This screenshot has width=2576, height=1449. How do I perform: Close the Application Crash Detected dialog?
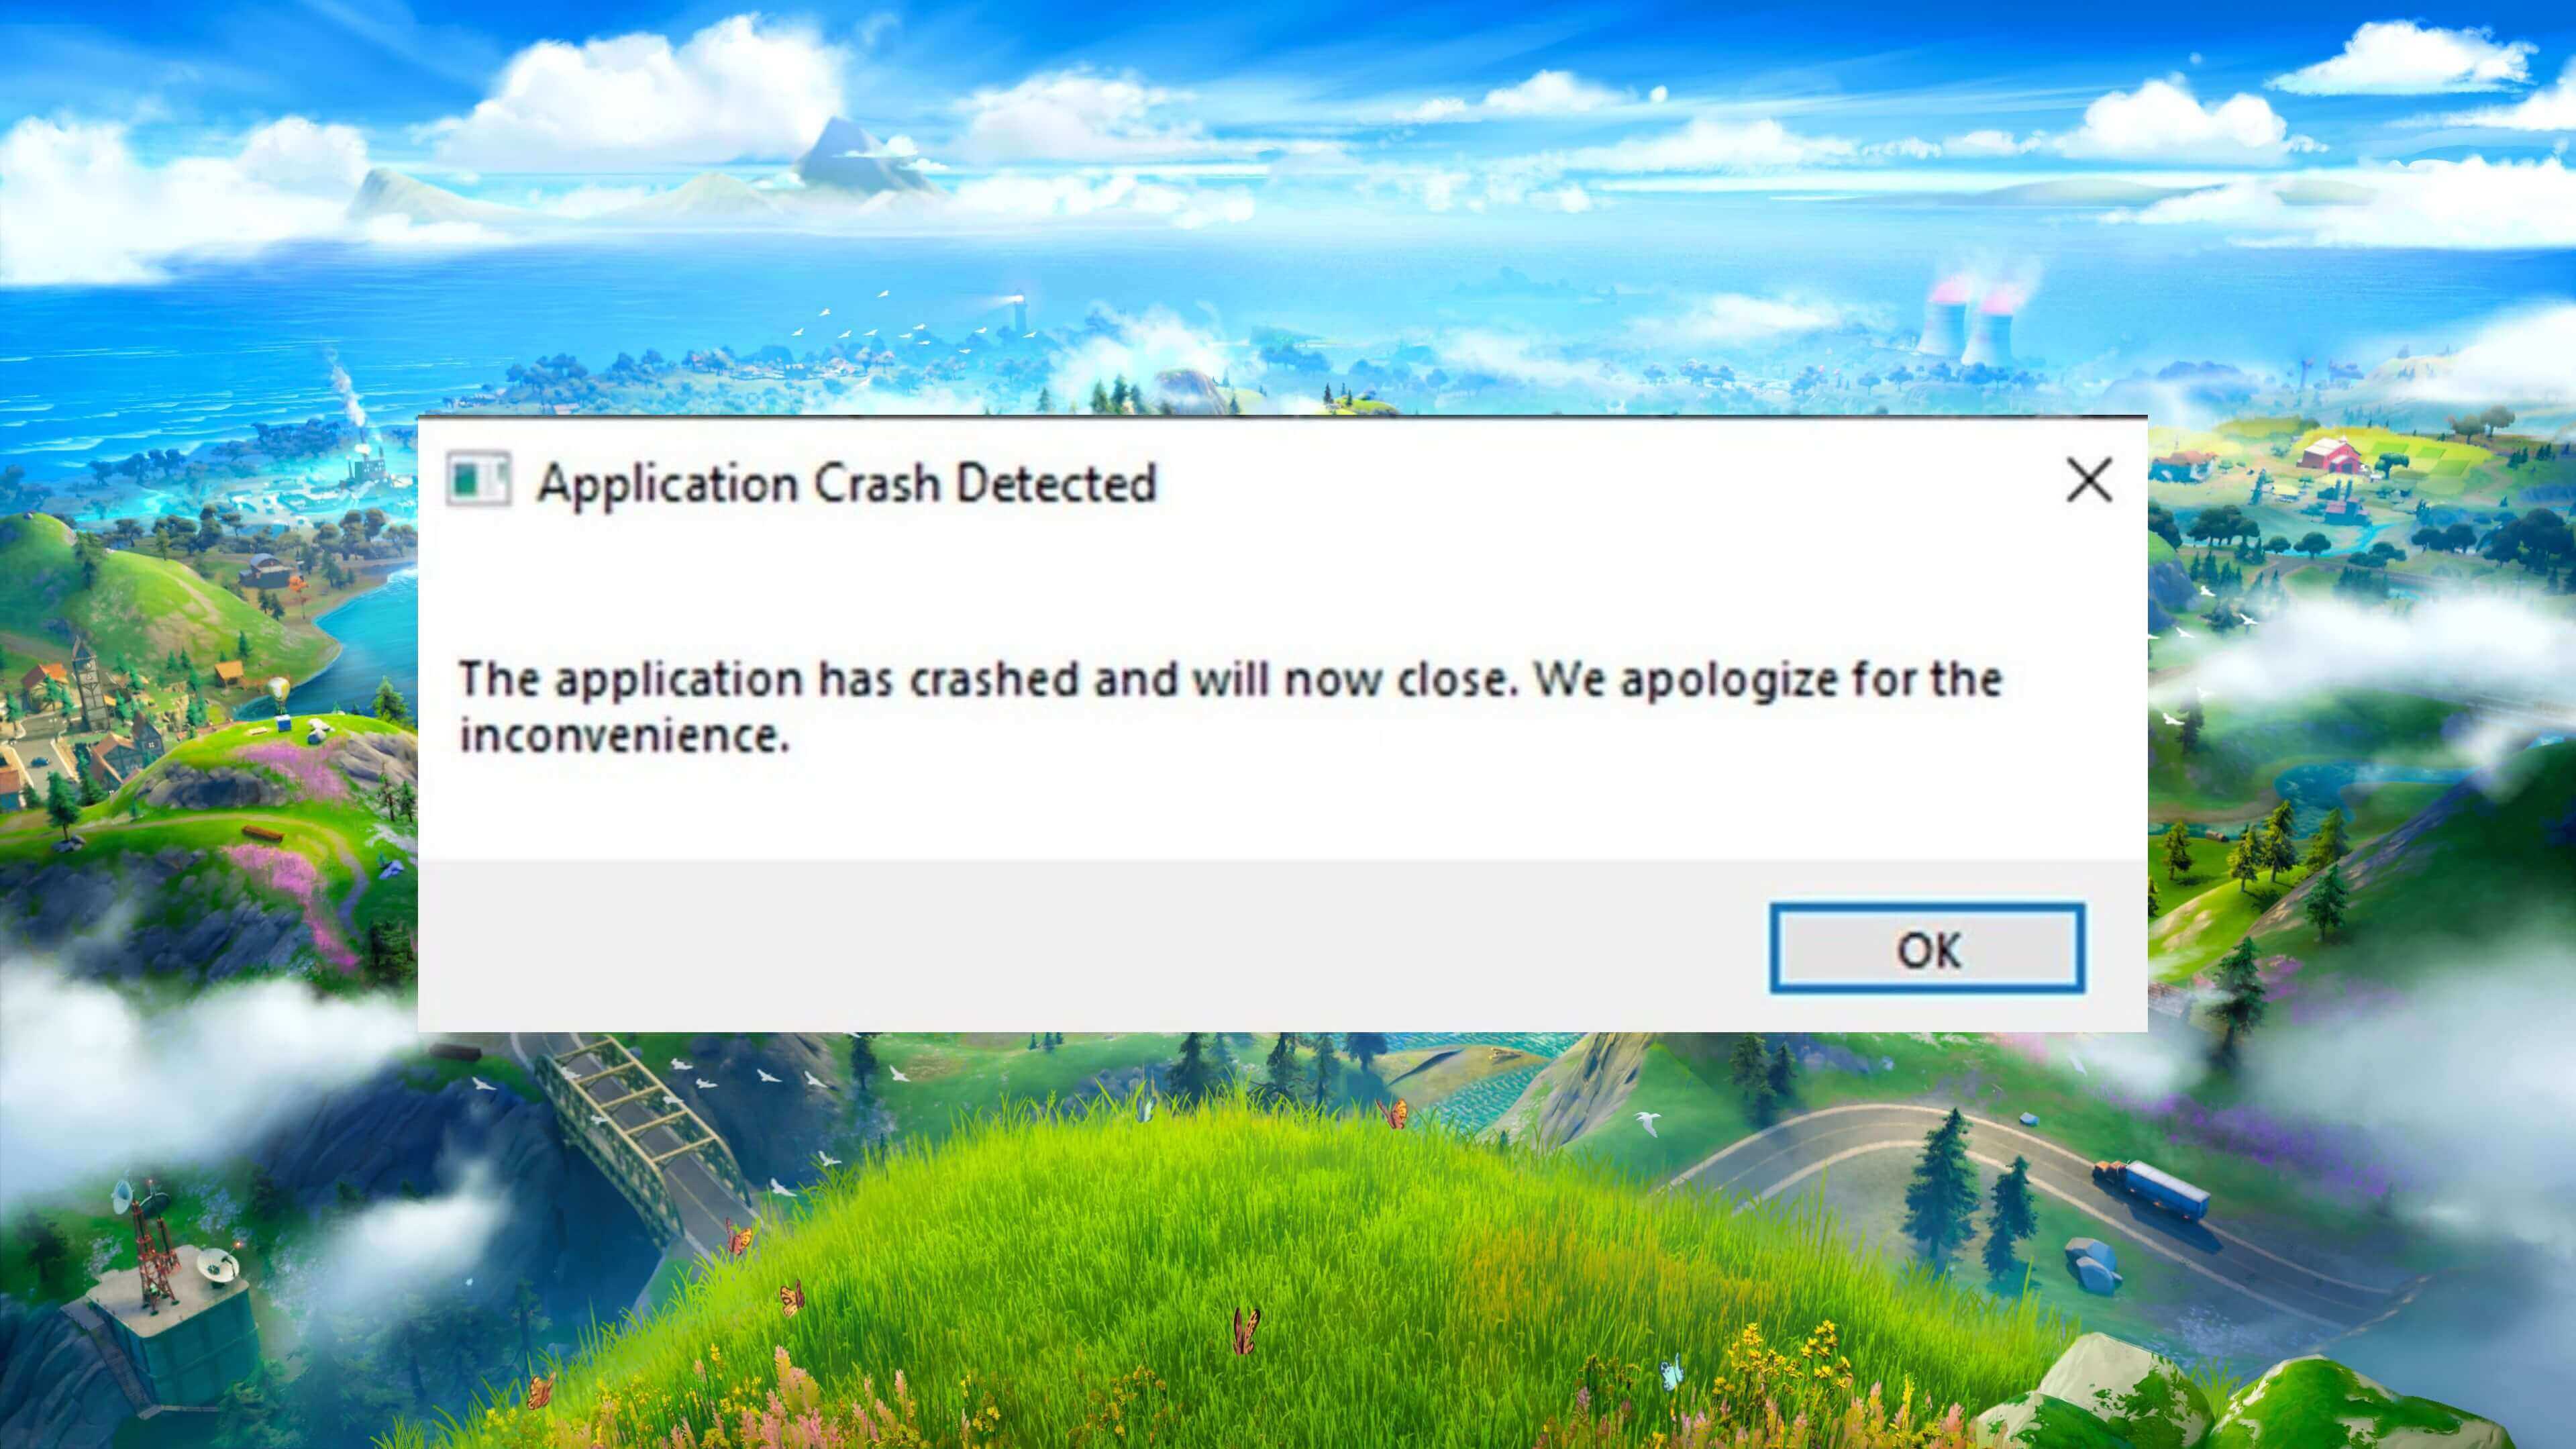[2086, 479]
